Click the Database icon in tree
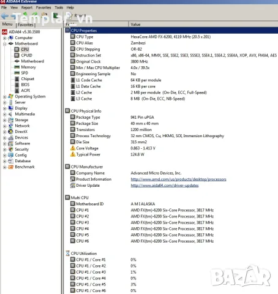The height and width of the screenshot is (294, 278). pyautogui.click(x=10, y=161)
